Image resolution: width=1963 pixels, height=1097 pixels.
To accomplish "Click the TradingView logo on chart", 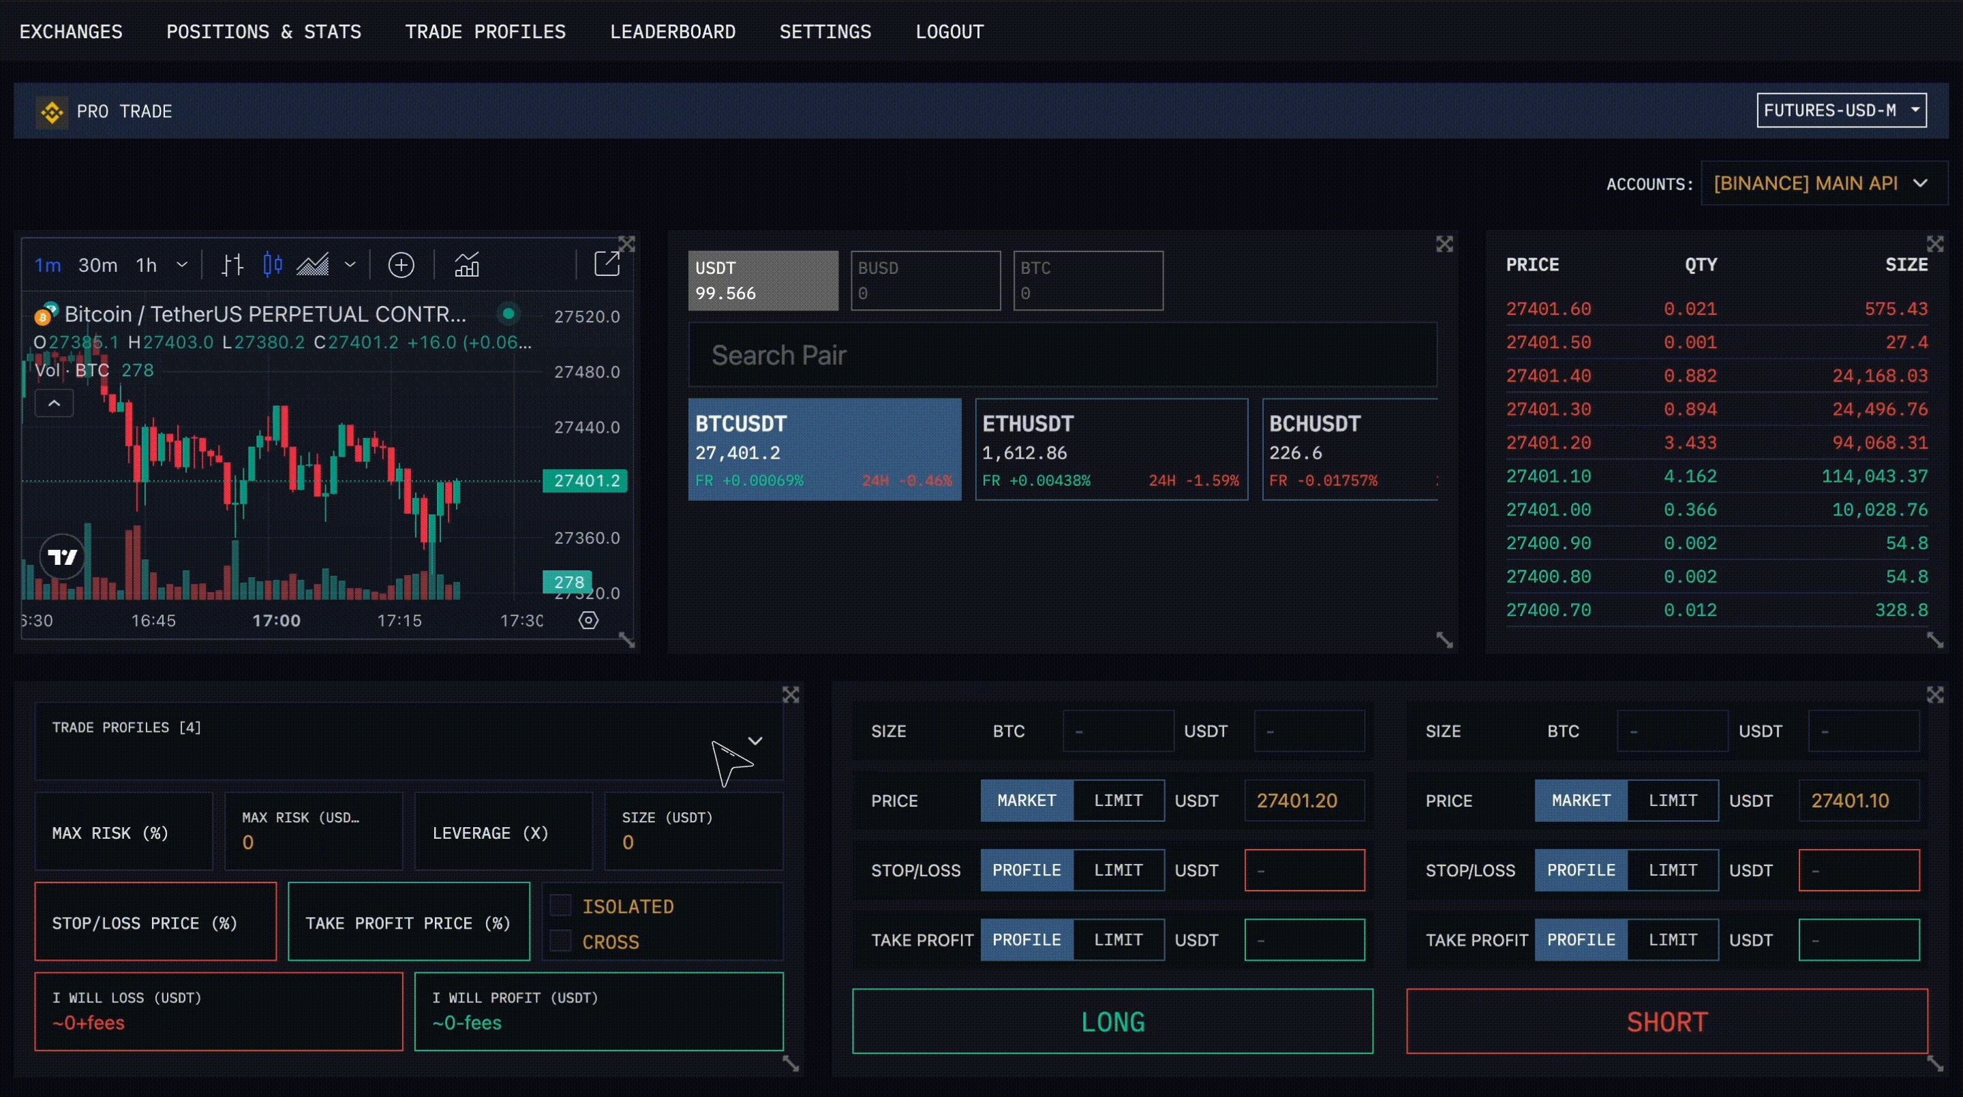I will [x=63, y=557].
